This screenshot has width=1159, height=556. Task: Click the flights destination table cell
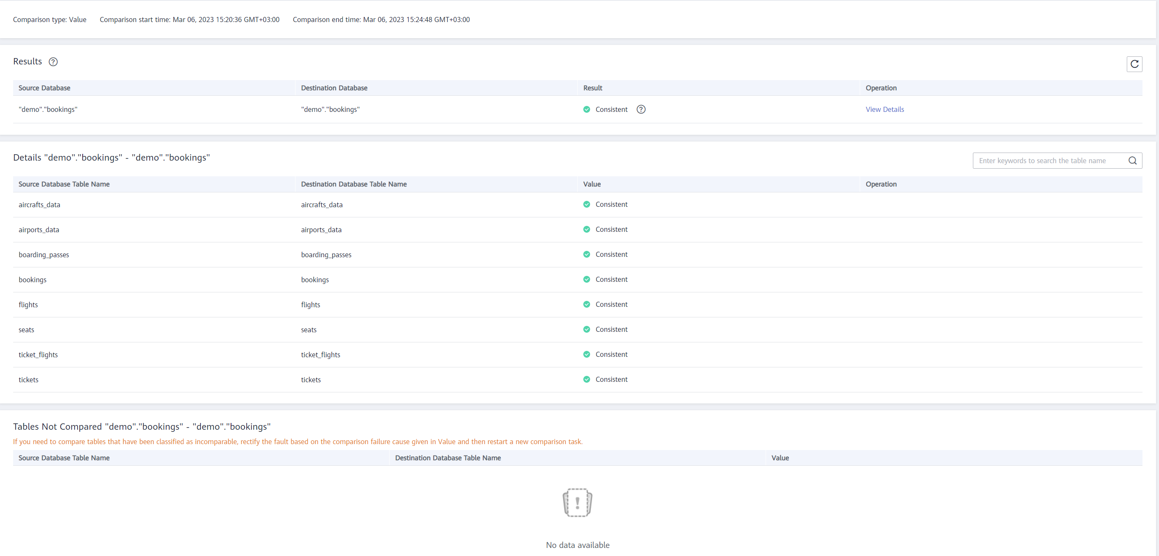310,305
